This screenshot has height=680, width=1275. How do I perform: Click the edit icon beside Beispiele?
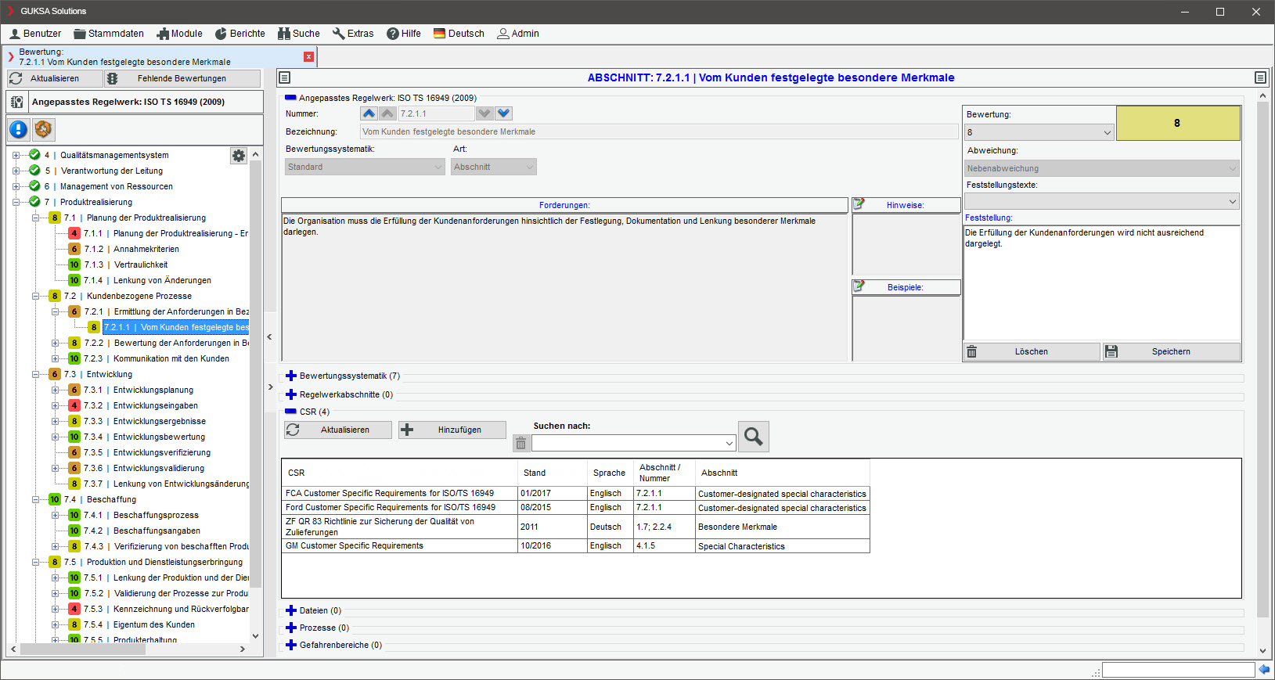(x=859, y=286)
